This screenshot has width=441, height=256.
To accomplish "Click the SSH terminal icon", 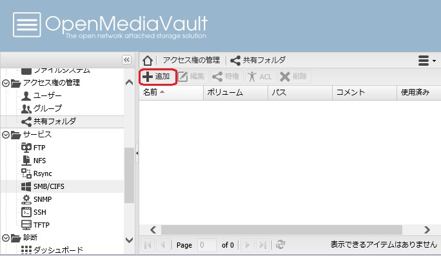I will [x=26, y=212].
